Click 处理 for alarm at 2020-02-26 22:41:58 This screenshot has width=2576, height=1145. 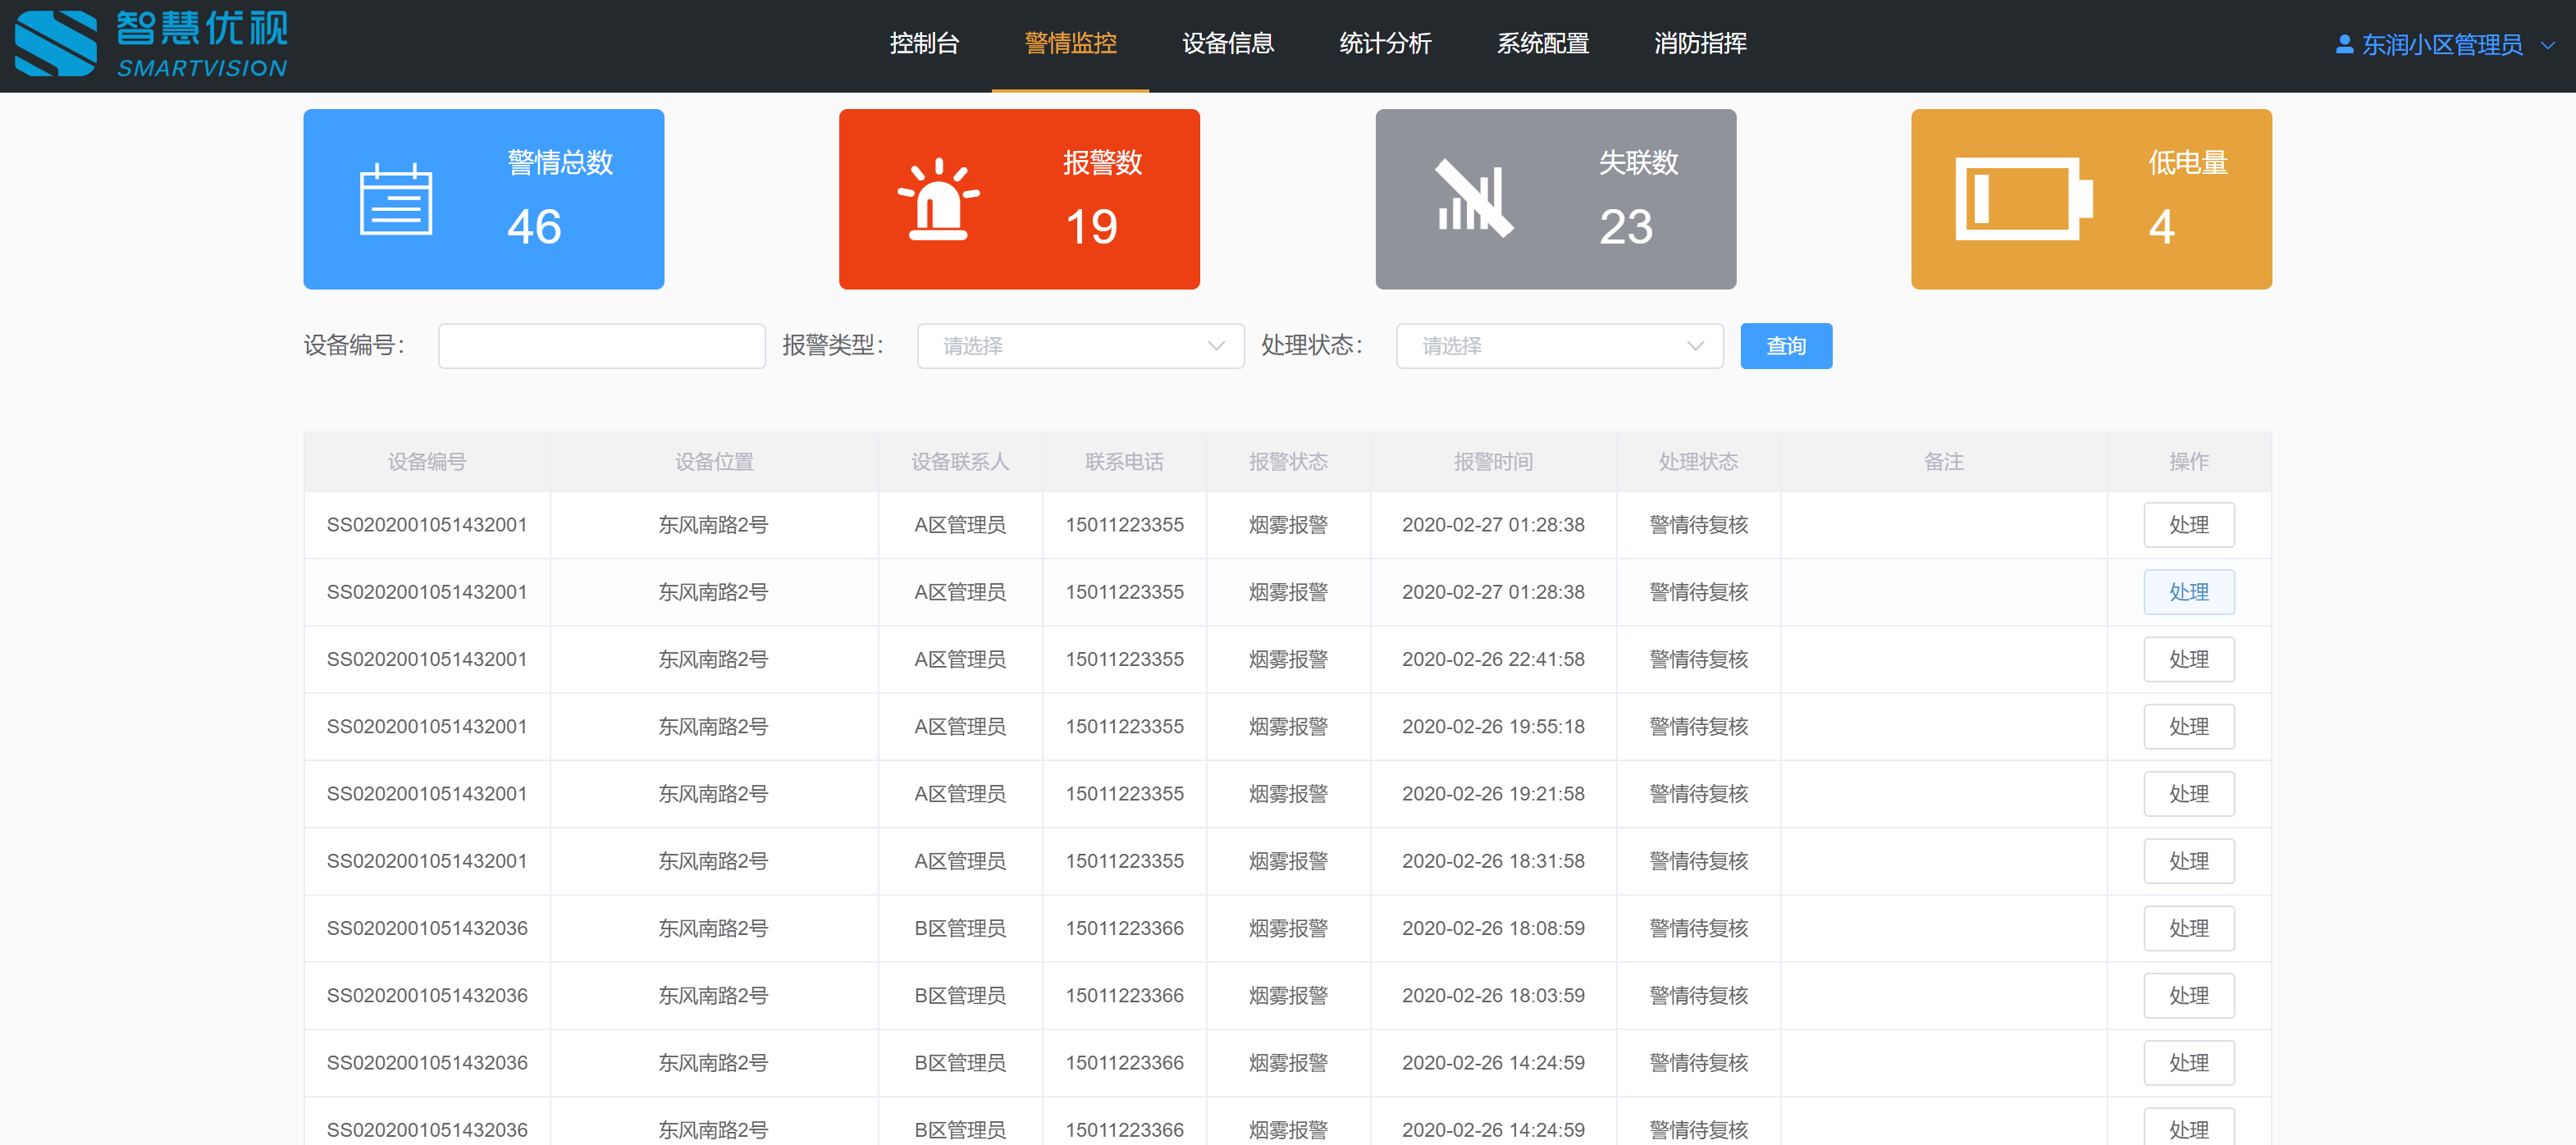(x=2188, y=660)
